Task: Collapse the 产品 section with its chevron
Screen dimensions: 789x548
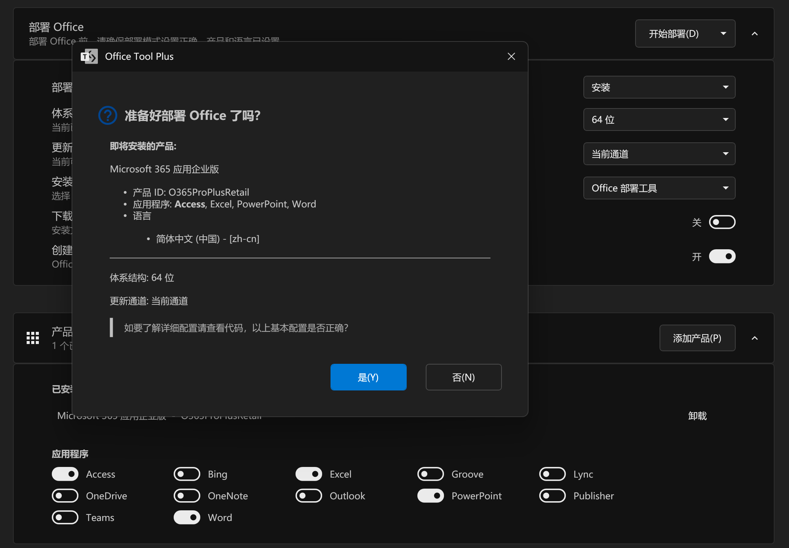Action: click(754, 338)
